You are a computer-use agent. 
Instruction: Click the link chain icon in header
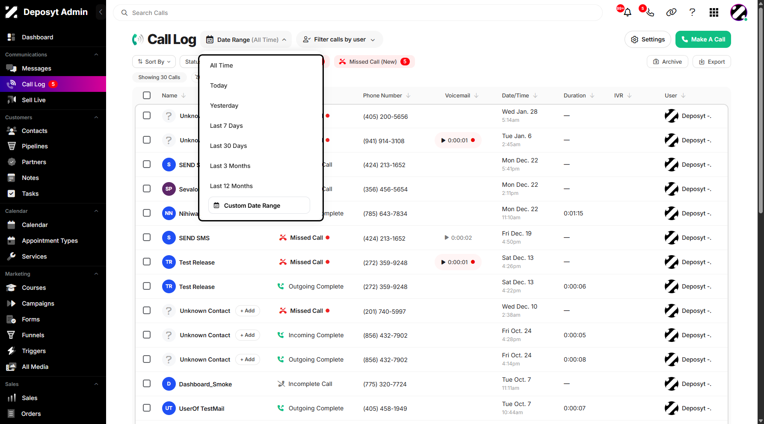671,12
